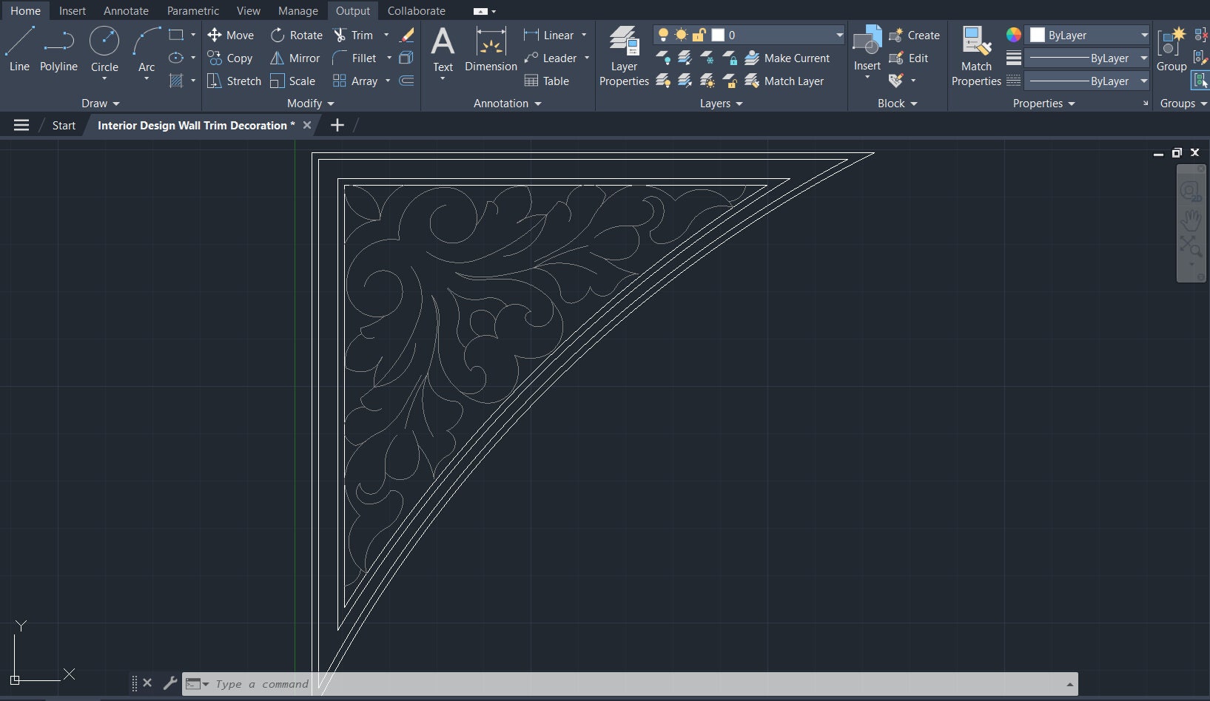Activate the Move command

(232, 35)
